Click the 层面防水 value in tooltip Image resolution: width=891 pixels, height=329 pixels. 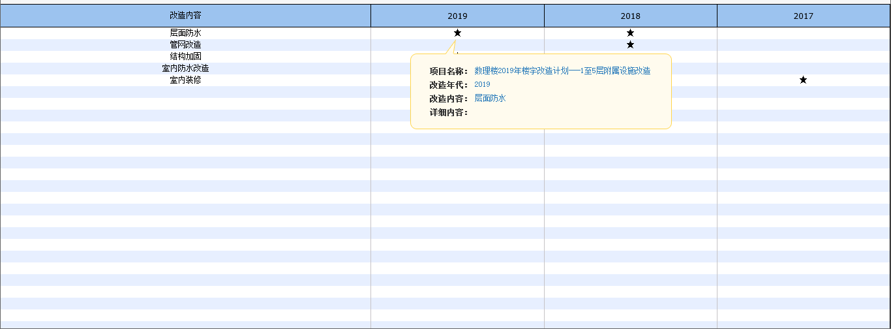(x=490, y=98)
